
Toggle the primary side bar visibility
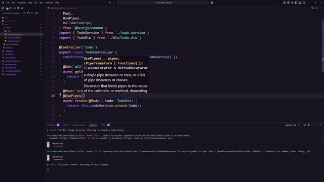click(x=296, y=3)
